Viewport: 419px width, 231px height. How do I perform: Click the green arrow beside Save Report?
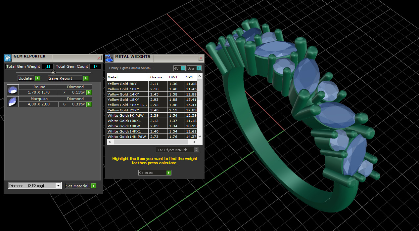pos(86,78)
